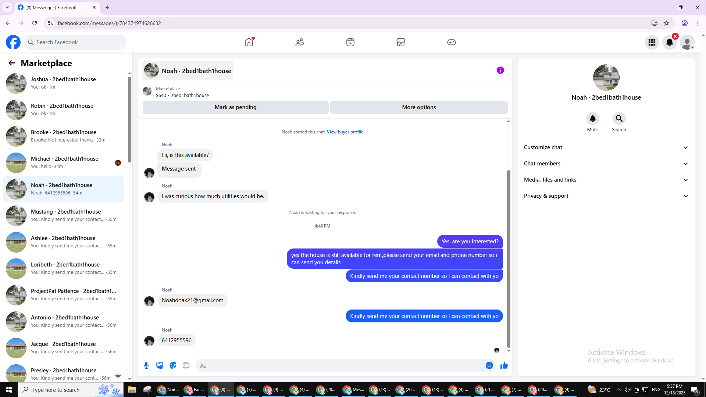Reload the page in browser
The image size is (706, 397).
pos(35,23)
